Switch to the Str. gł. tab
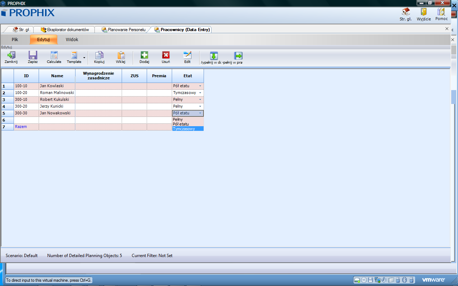Screen dimensions: 458x286 pos(21,30)
